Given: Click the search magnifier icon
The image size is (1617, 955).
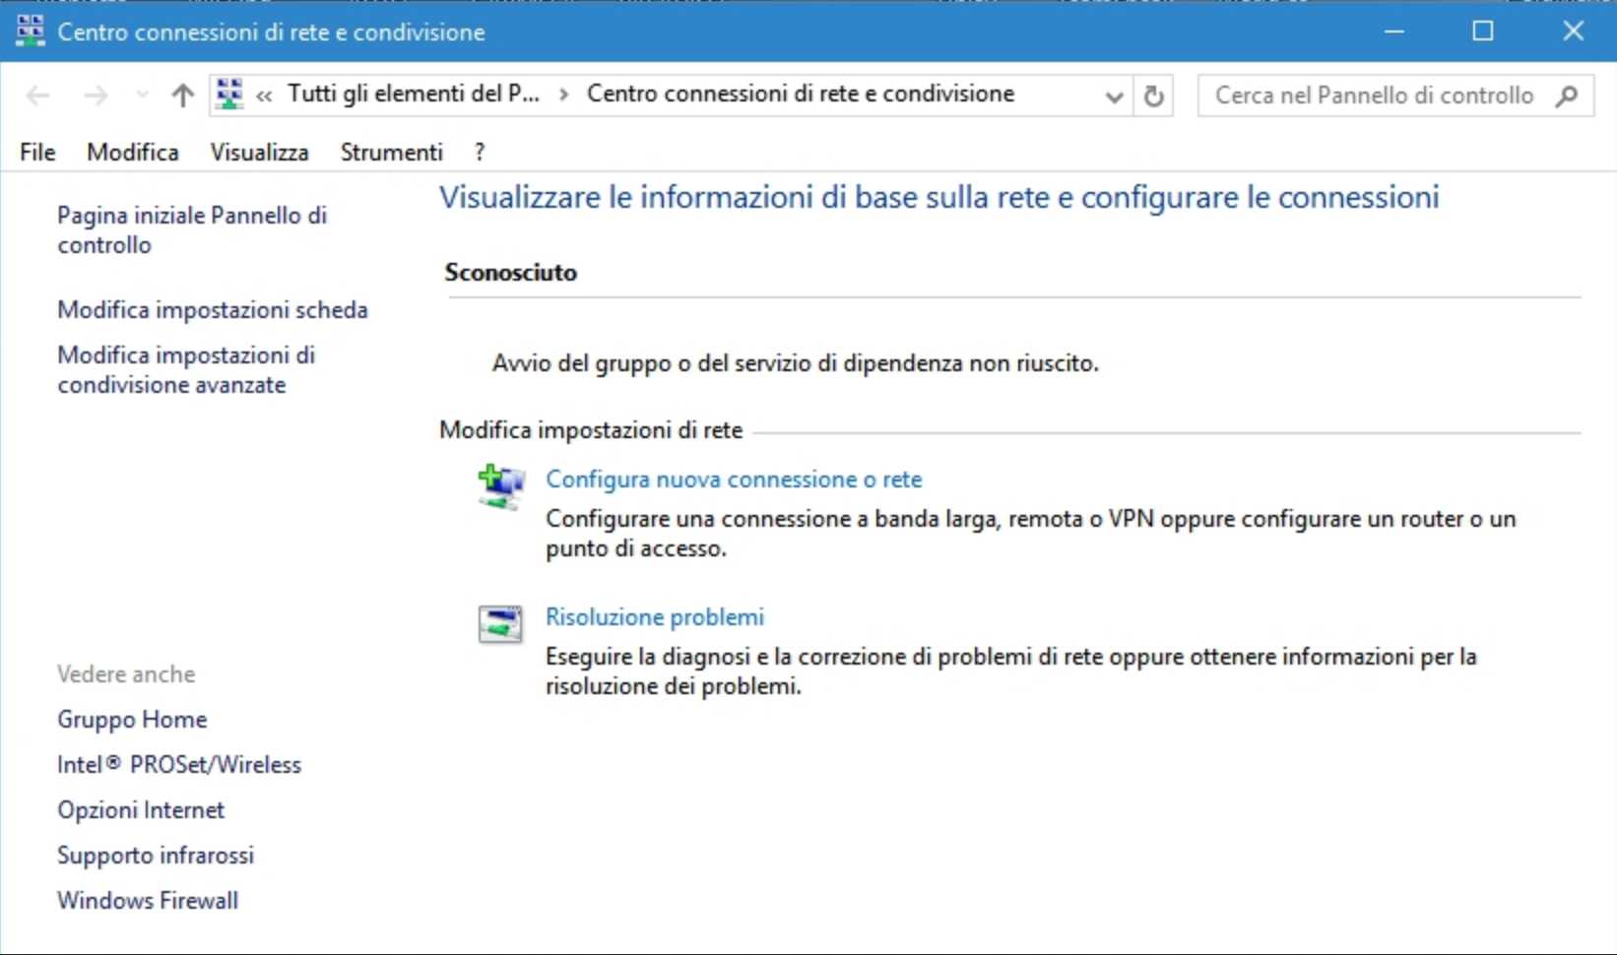Looking at the screenshot, I should (1566, 95).
